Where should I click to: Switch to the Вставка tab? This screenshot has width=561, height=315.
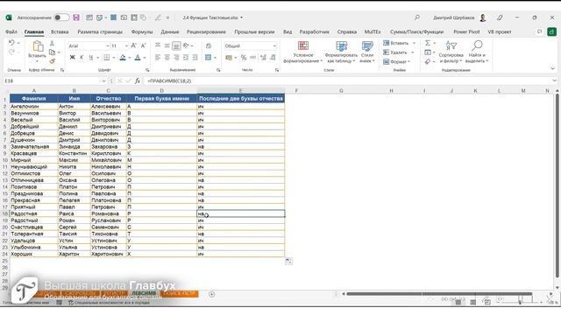(x=60, y=31)
